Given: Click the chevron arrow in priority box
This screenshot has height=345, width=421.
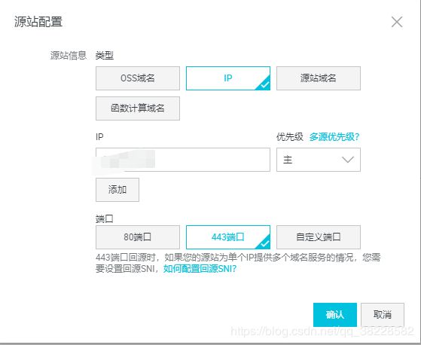Looking at the screenshot, I should point(348,160).
